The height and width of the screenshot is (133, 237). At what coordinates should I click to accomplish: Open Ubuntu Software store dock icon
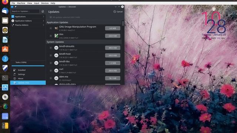pyautogui.click(x=5, y=49)
